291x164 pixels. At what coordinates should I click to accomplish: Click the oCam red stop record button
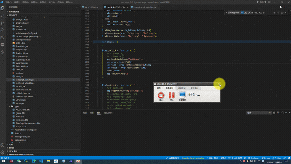click(x=161, y=95)
